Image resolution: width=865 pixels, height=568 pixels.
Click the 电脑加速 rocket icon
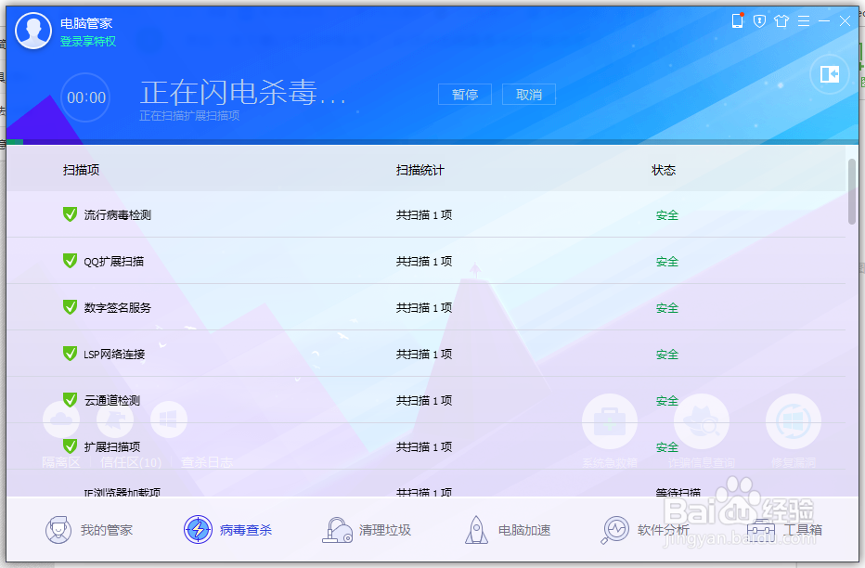[x=476, y=530]
